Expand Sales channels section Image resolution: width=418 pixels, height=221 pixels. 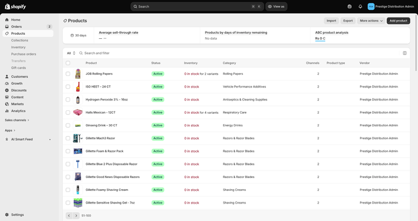(x=17, y=120)
